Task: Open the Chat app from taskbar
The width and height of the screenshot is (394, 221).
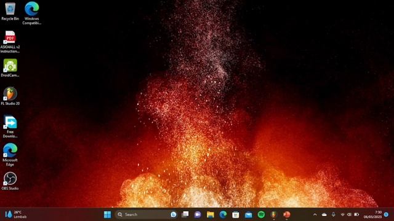Action: click(x=198, y=214)
